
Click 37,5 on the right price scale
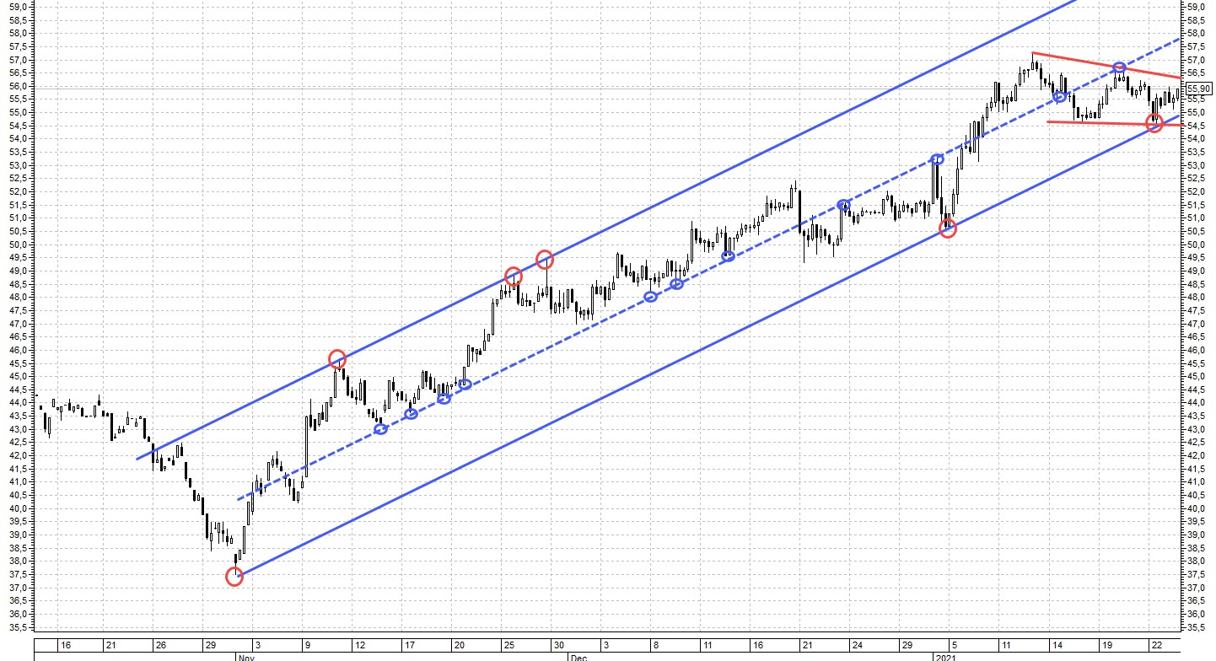(x=1197, y=574)
